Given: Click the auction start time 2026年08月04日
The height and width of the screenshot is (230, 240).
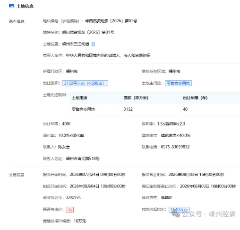Looking at the screenshot, I should [x=98, y=186].
